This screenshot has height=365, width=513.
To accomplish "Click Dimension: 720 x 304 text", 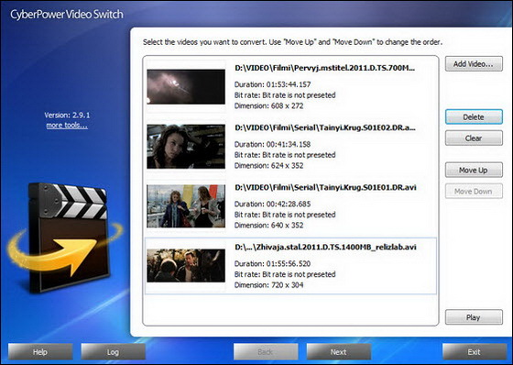I will pos(269,284).
